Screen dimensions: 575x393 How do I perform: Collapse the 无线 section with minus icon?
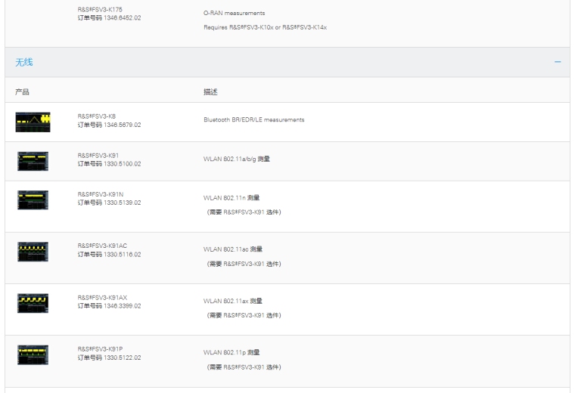click(x=558, y=62)
